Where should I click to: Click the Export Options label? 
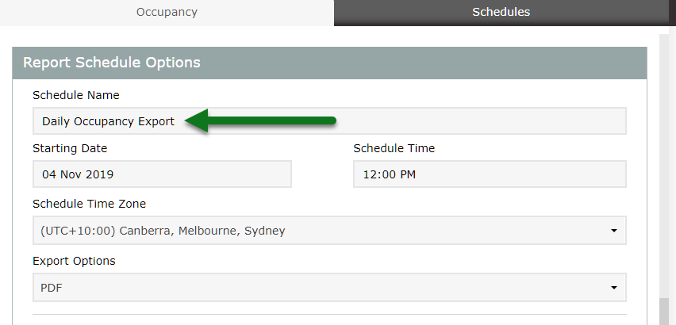[74, 261]
